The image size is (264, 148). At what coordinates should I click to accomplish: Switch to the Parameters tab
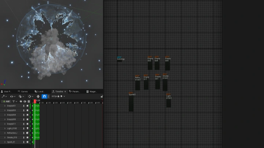tap(76, 91)
